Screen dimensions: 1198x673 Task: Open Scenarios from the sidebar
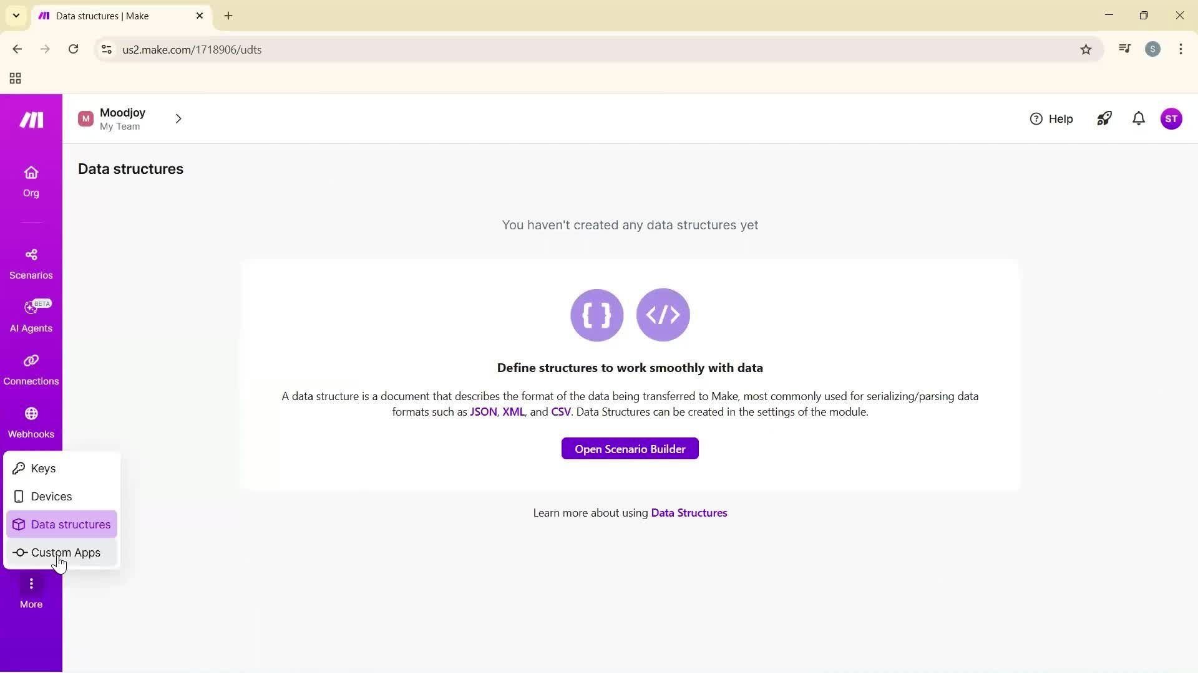tap(31, 264)
